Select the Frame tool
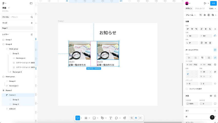The image size is (218, 123). [x=86, y=118]
